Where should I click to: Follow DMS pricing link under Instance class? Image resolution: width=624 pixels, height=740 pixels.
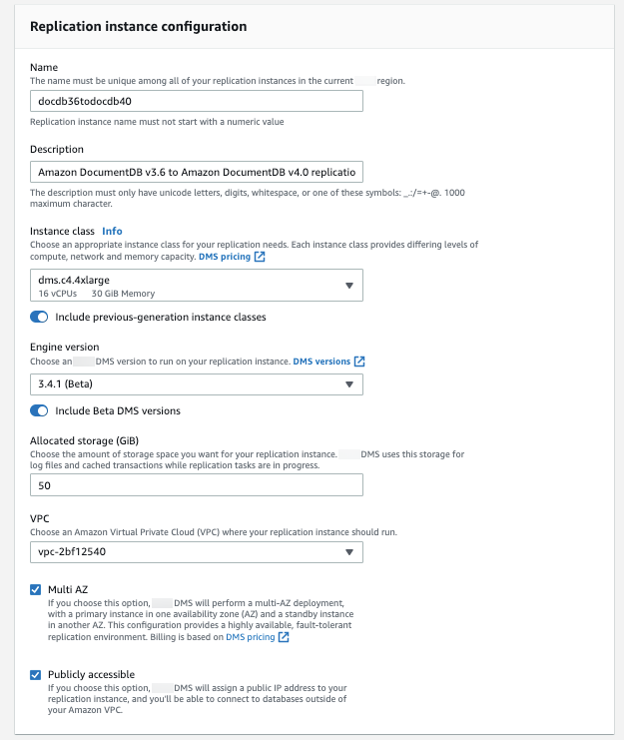[226, 257]
